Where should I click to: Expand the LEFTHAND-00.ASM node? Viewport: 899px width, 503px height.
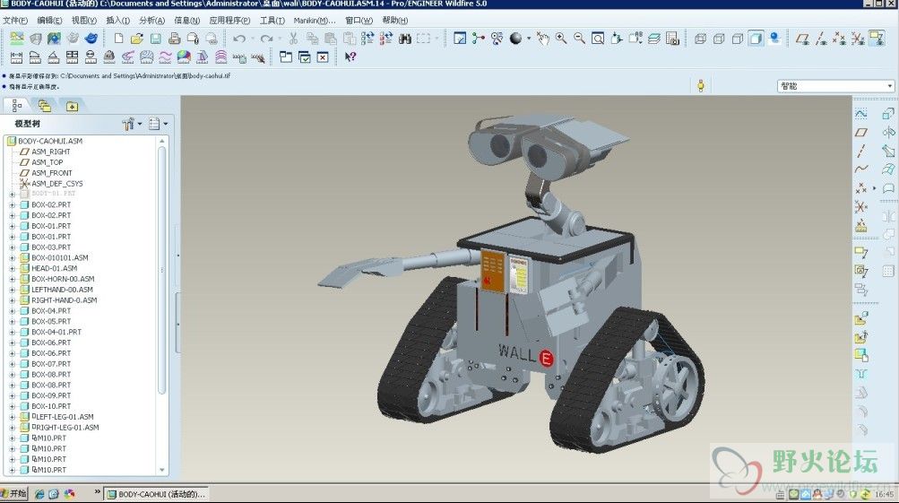(12, 290)
